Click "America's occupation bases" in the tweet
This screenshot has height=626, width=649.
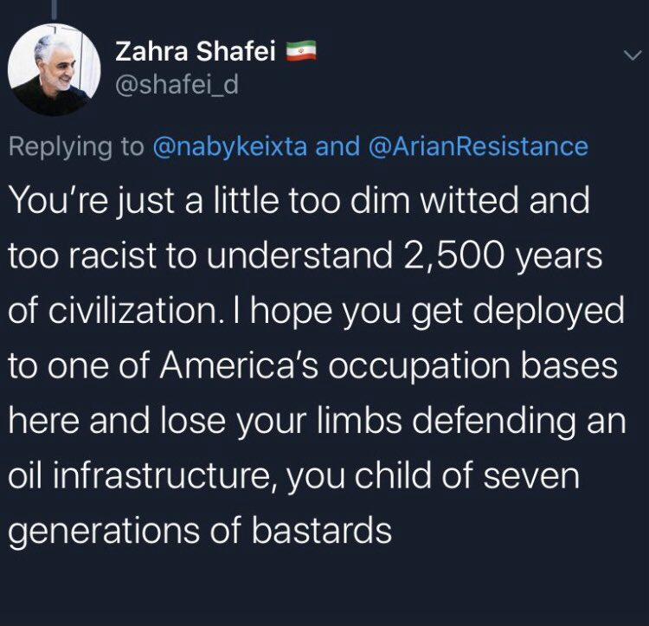389,366
